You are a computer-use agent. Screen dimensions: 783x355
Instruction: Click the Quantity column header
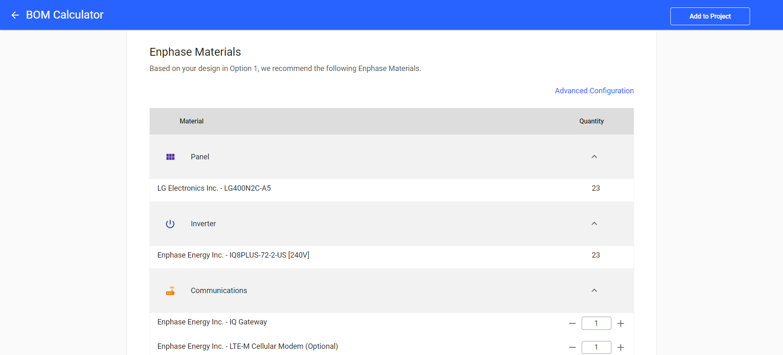[x=591, y=121]
